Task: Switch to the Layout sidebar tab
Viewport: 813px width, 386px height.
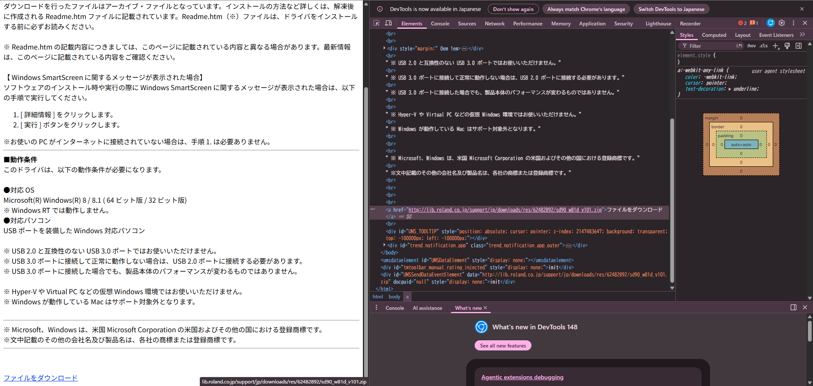Action: (743, 35)
